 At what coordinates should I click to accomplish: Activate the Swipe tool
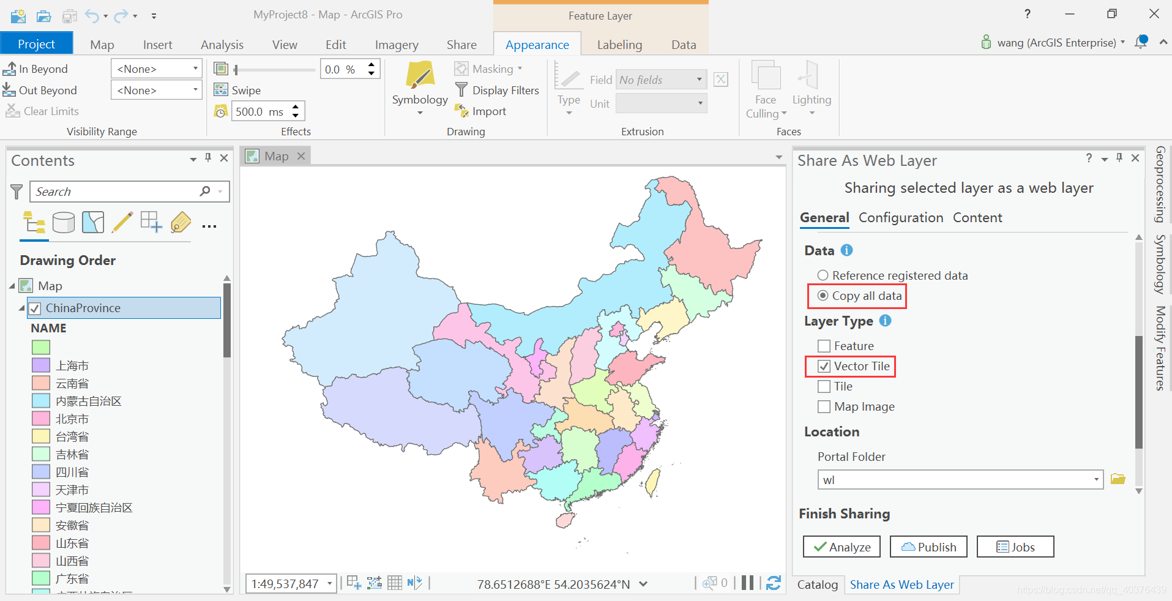point(237,90)
